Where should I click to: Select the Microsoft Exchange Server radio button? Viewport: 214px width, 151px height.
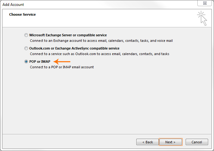click(26, 35)
